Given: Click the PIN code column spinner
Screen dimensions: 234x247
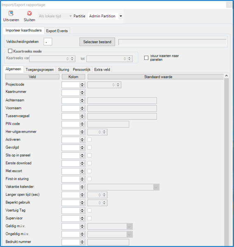Looking at the screenshot, I should (82, 124).
